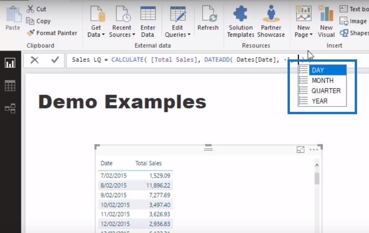The image size is (369, 233).
Task: Commit formula with the checkmark
Action: click(55, 60)
